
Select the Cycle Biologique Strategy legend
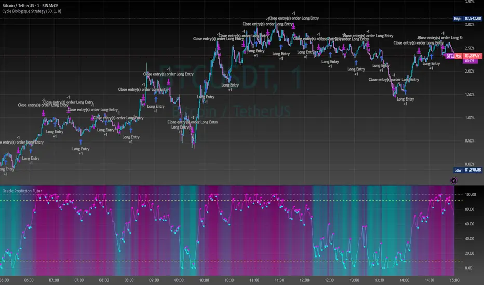32,11
